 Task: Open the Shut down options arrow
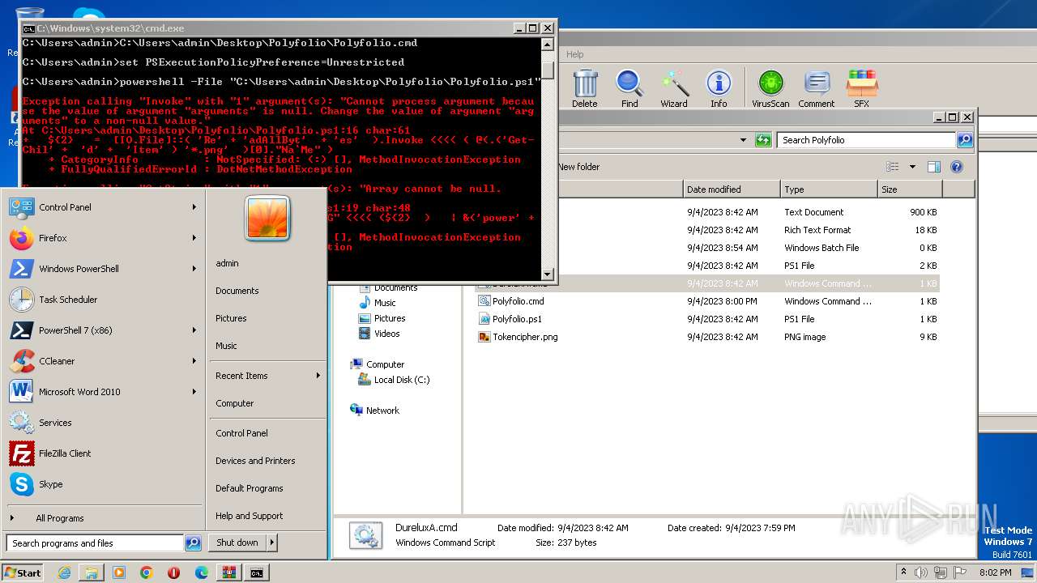point(272,543)
